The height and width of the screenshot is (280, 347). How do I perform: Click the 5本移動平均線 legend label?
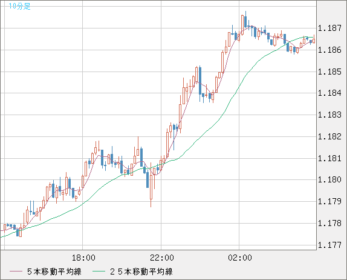click(x=54, y=272)
